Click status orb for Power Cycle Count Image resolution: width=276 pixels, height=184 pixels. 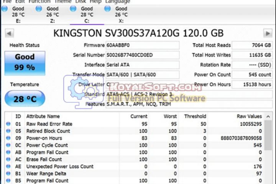pos(8,145)
